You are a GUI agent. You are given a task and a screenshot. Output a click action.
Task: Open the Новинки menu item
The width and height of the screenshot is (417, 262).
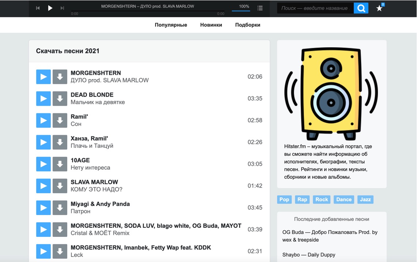211,25
